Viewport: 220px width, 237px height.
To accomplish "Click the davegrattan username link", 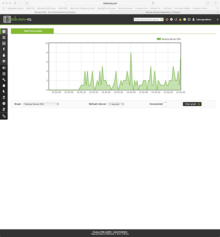I will click(x=204, y=20).
